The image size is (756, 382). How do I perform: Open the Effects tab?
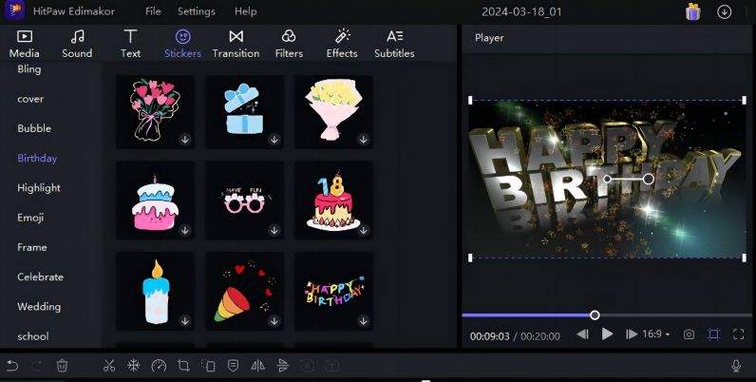[x=342, y=44]
